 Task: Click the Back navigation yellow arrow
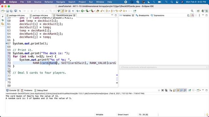pos(124,11)
